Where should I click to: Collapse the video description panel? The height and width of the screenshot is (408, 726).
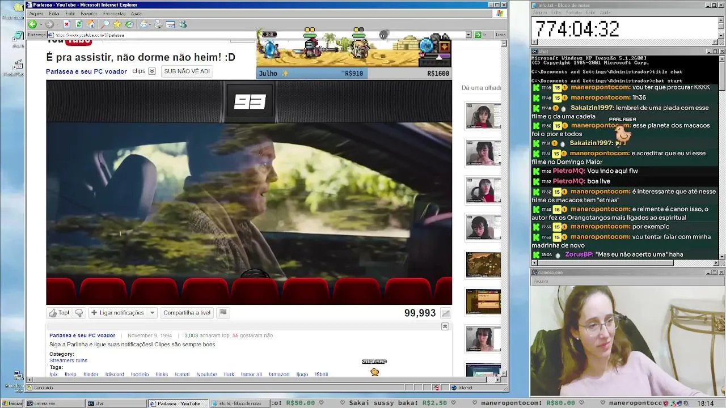445,326
